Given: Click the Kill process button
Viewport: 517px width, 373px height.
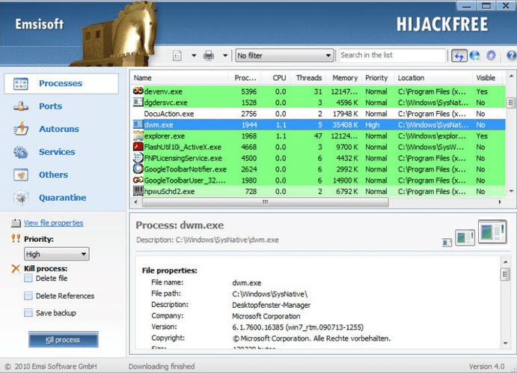Looking at the screenshot, I should [64, 339].
